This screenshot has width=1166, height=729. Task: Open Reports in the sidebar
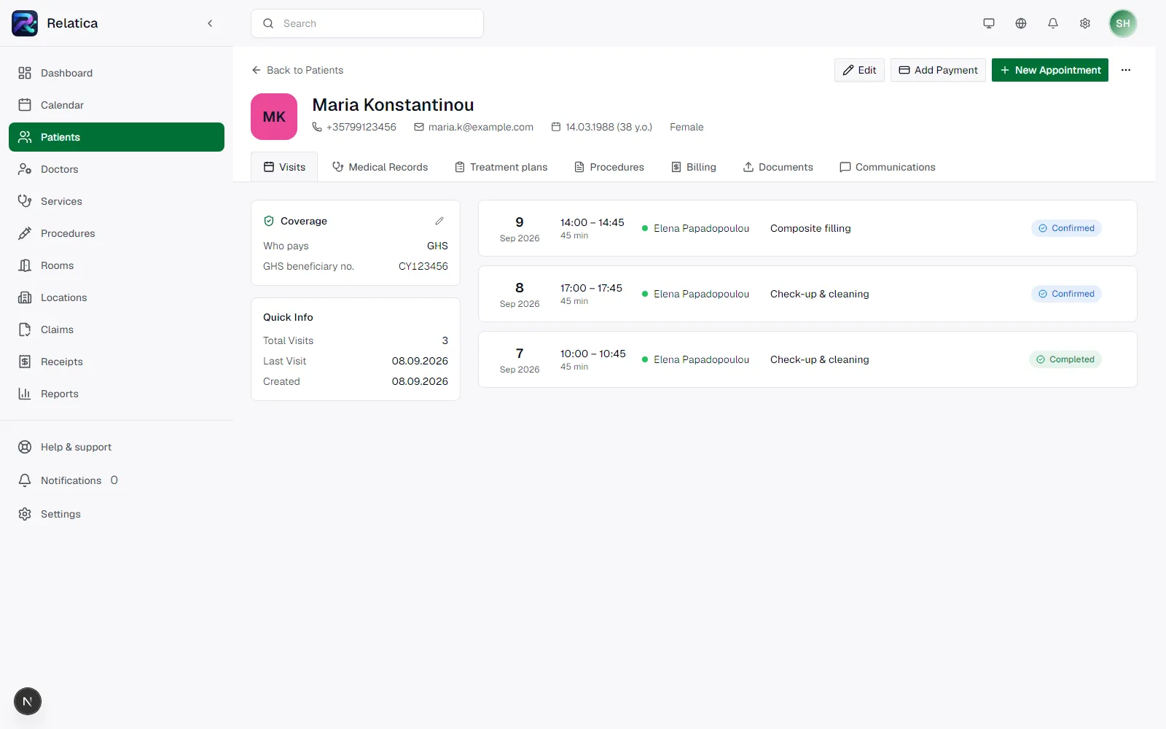(x=117, y=394)
